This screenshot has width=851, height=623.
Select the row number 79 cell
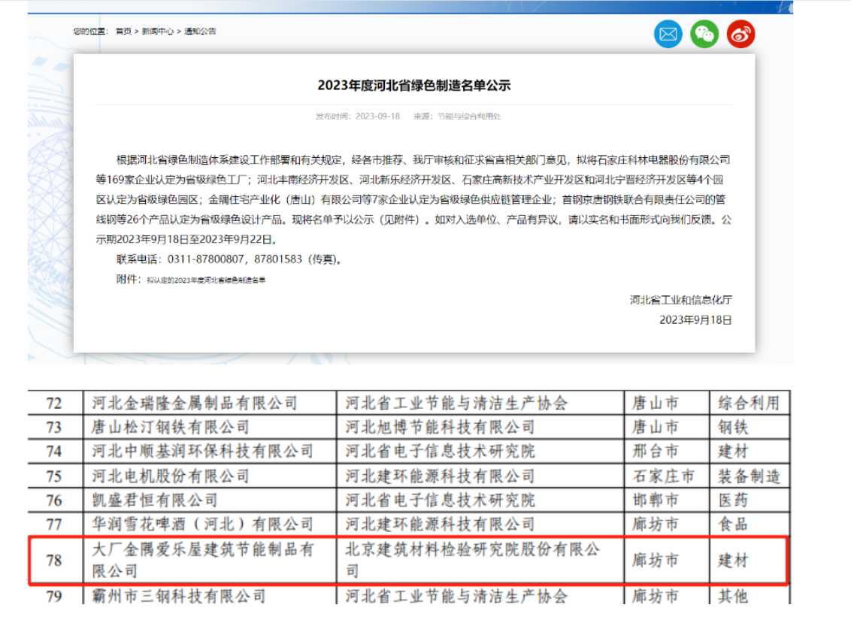click(x=55, y=595)
